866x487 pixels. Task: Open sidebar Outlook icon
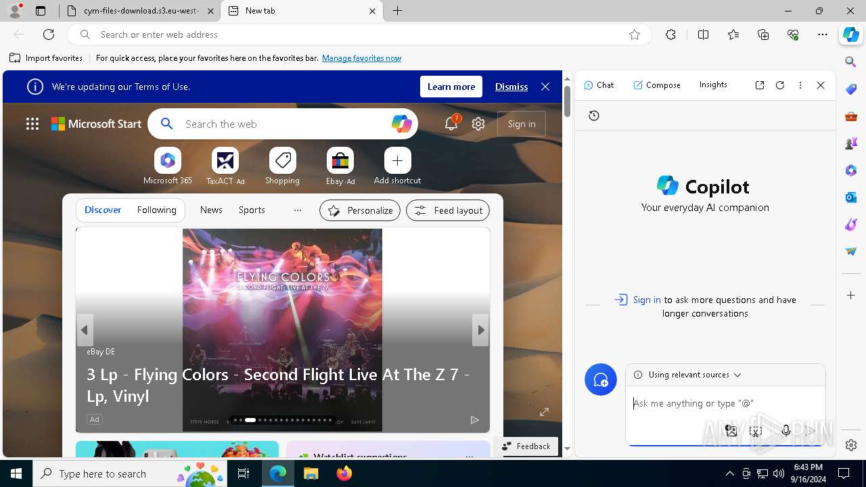851,198
